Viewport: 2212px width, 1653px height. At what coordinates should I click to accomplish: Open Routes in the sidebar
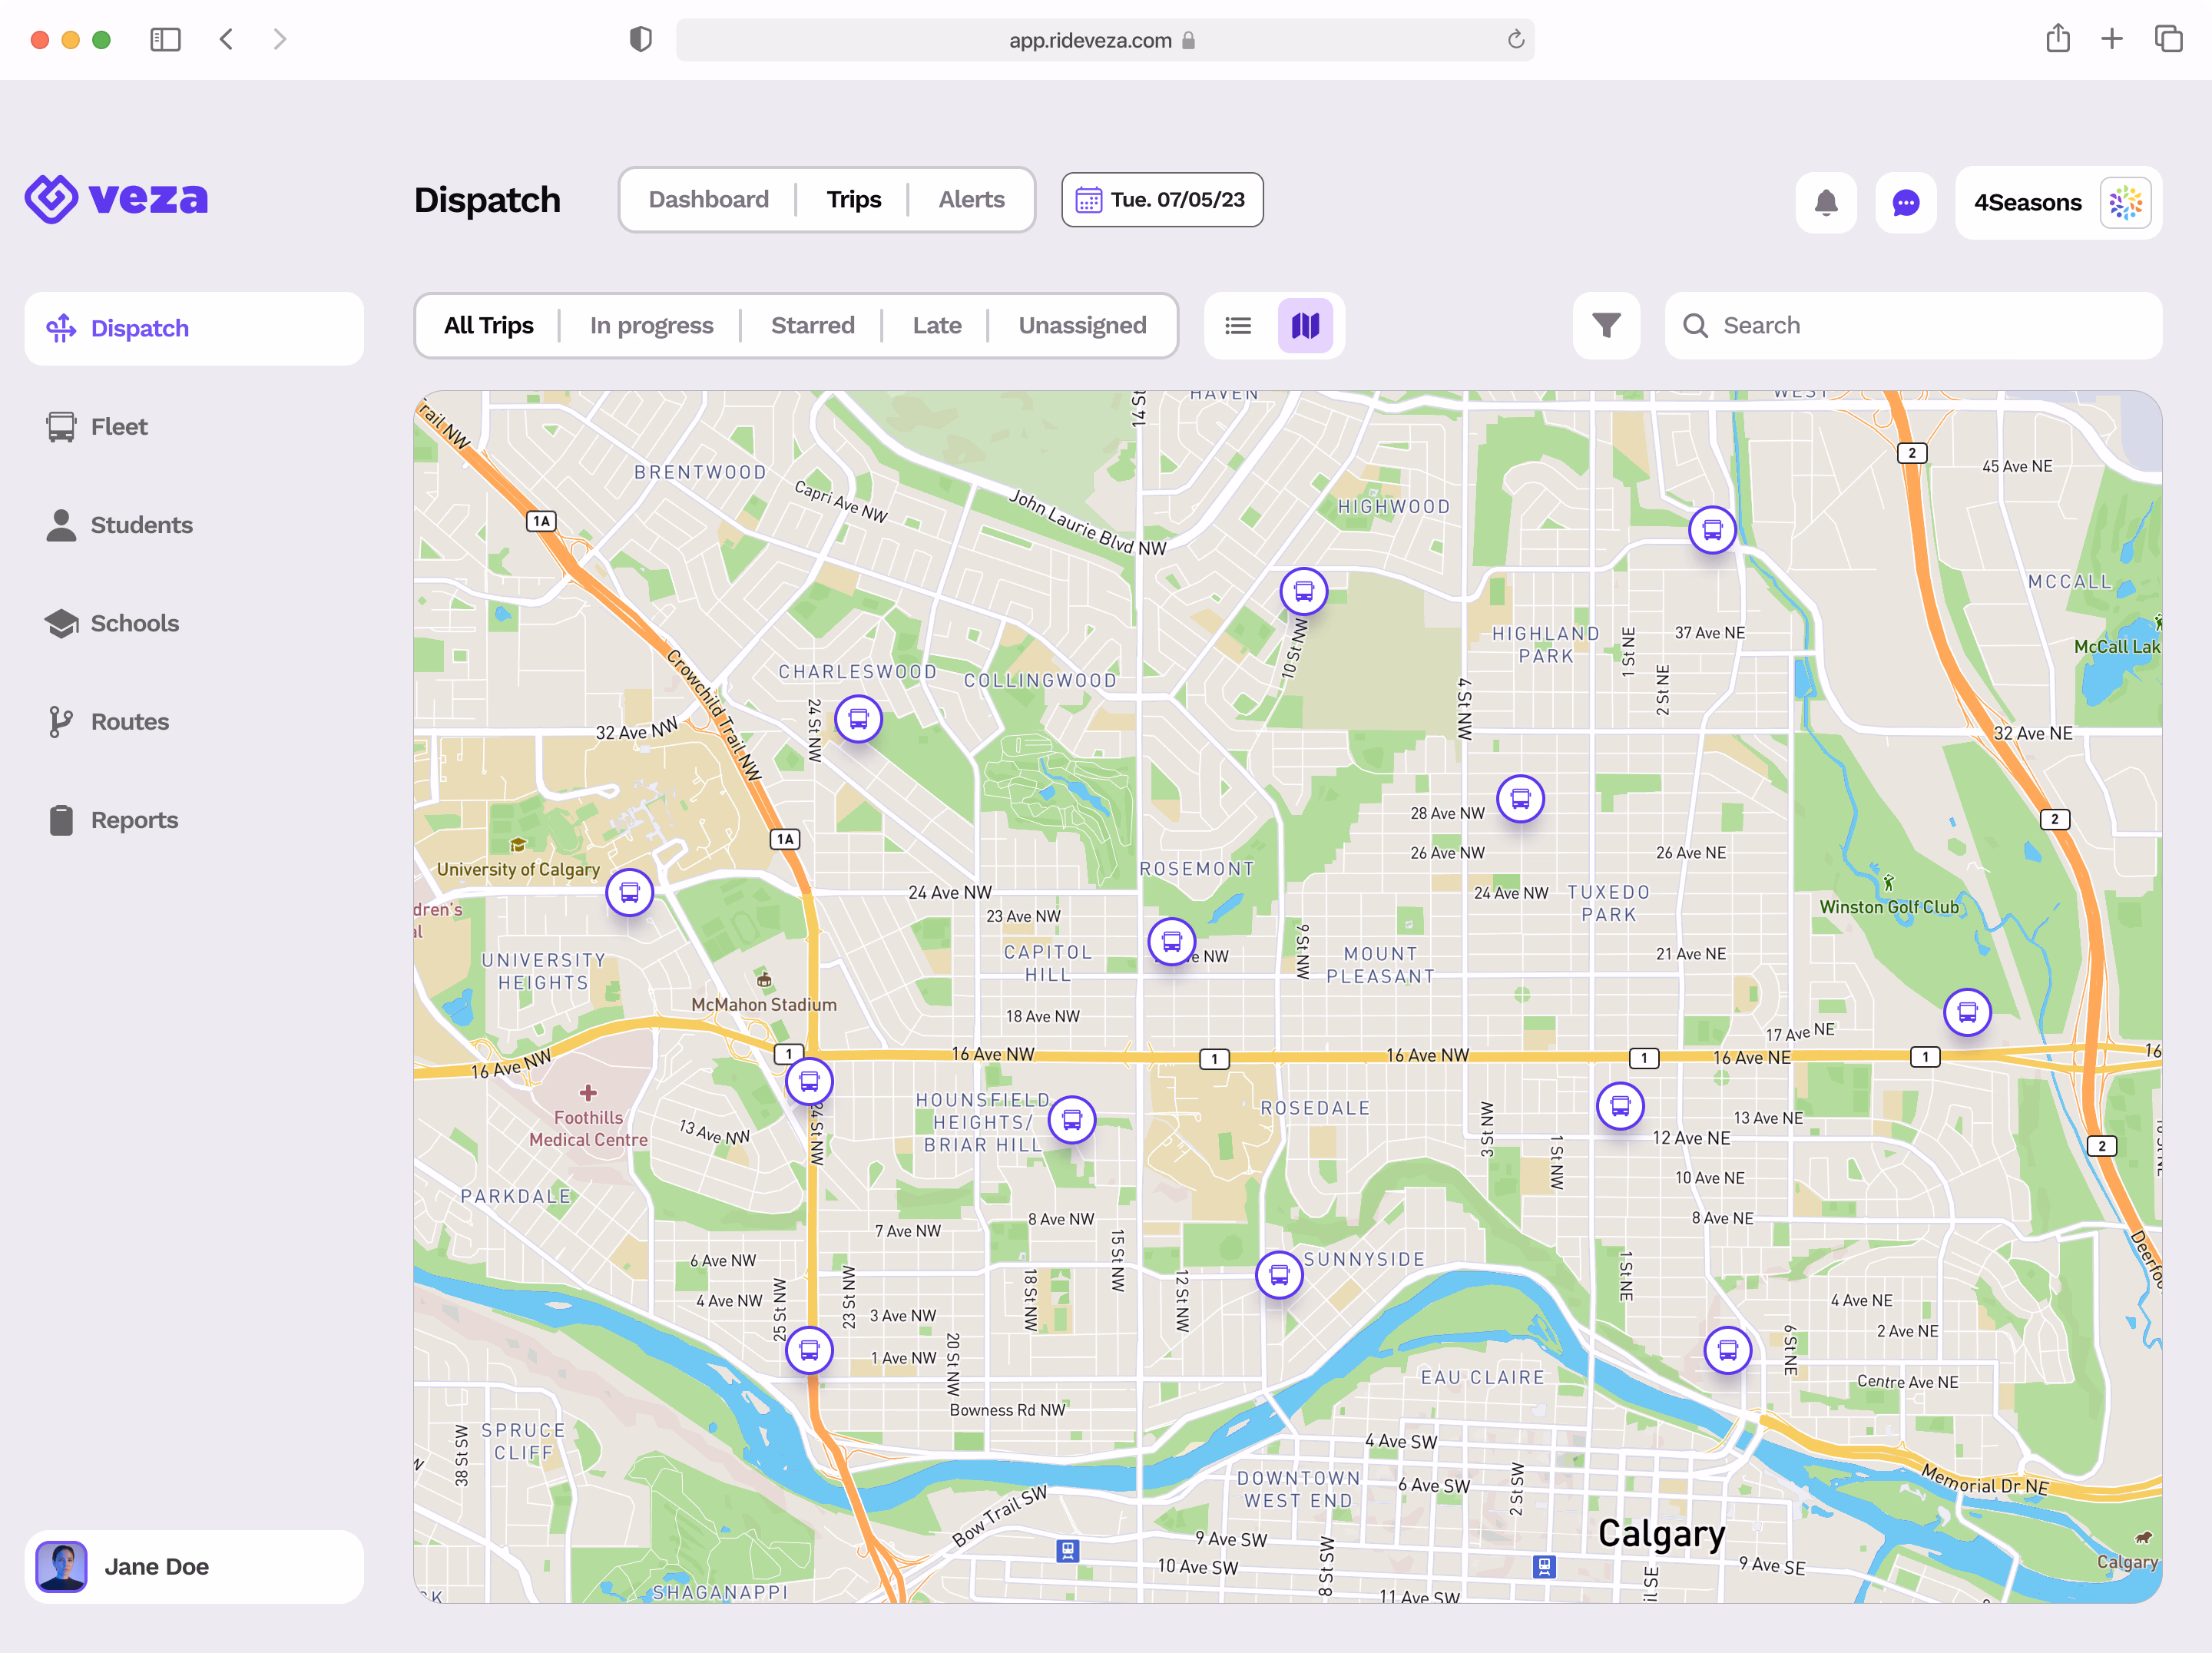194,722
